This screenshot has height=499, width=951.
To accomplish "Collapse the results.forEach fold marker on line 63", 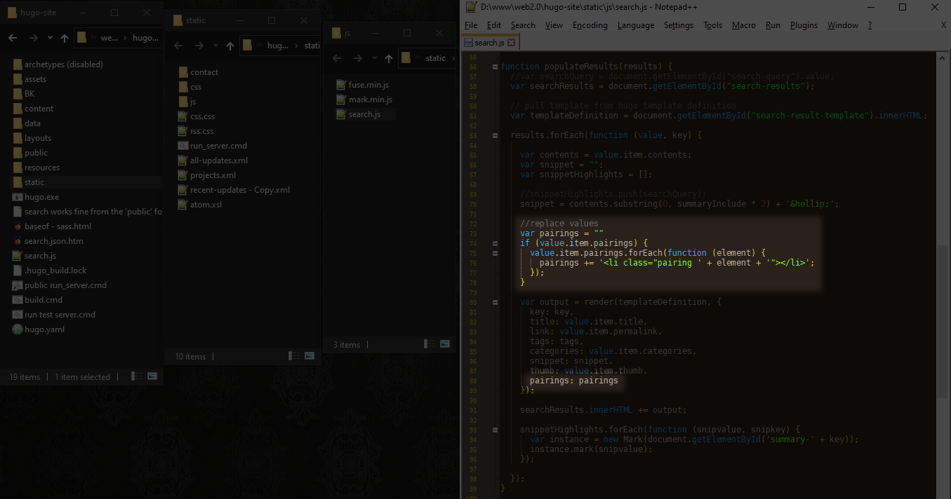I will 495,135.
